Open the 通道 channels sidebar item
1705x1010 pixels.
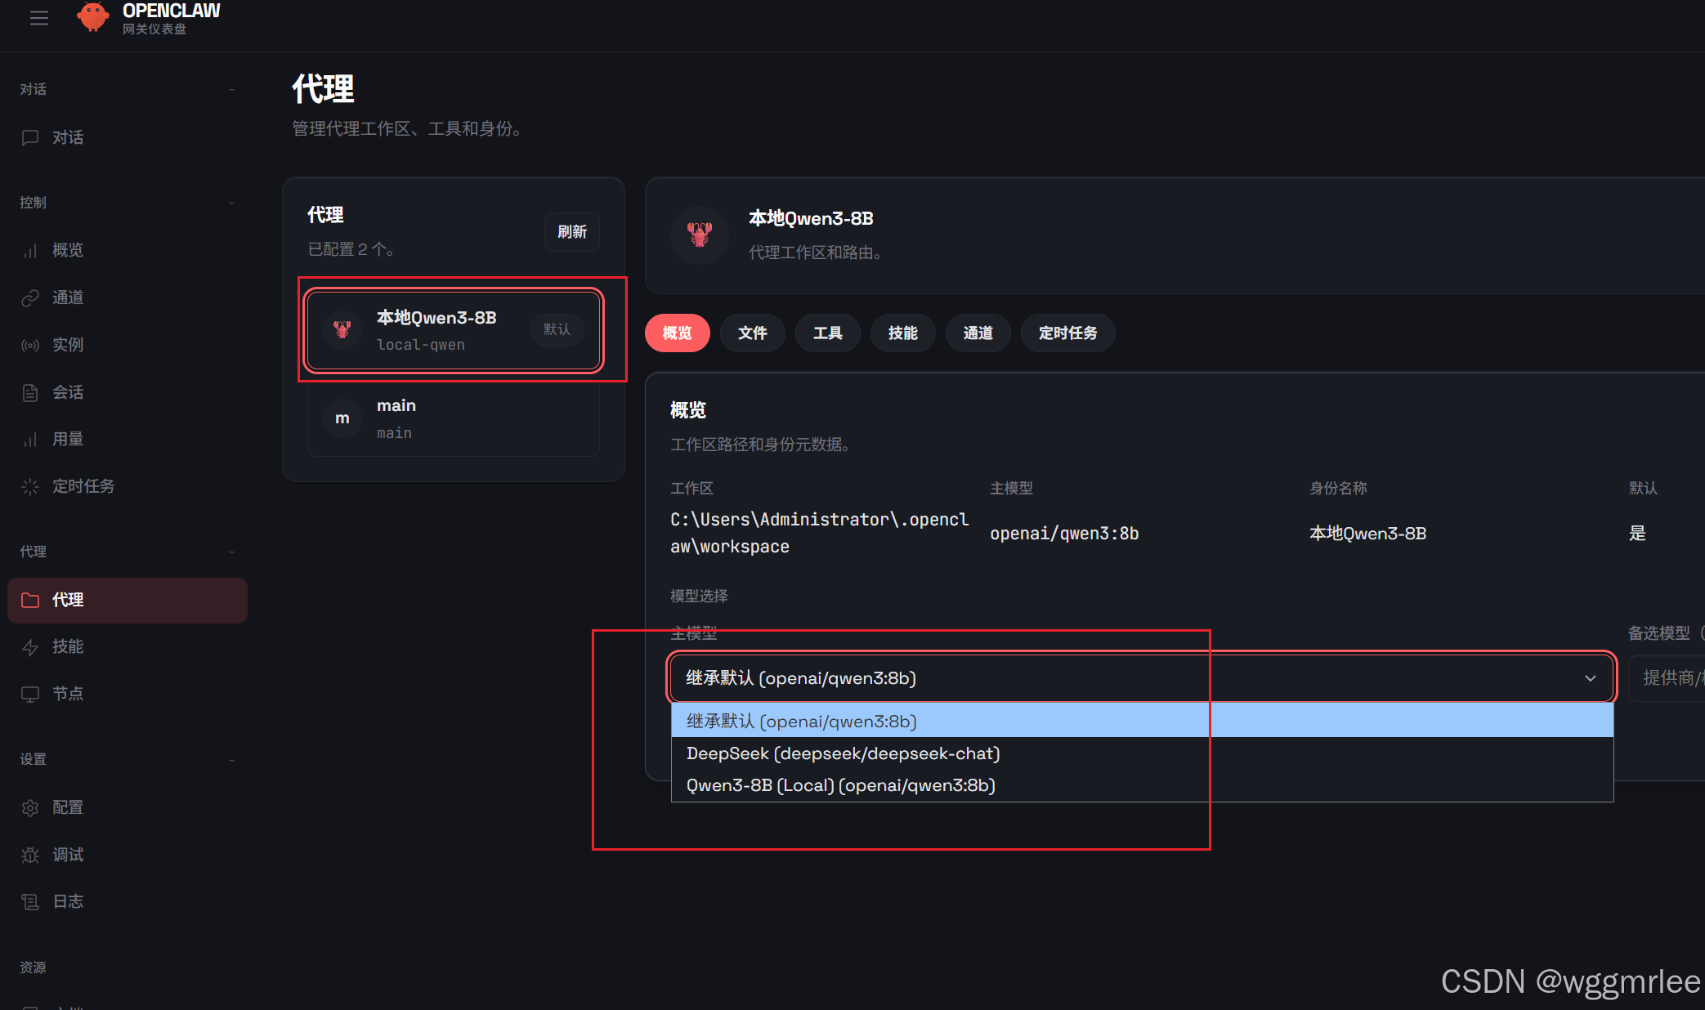coord(68,297)
